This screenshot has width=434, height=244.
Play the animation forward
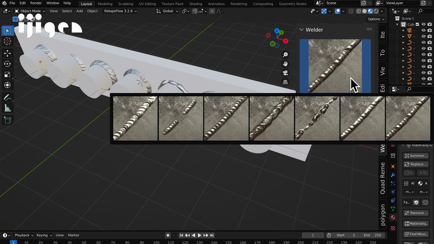tap(199, 235)
